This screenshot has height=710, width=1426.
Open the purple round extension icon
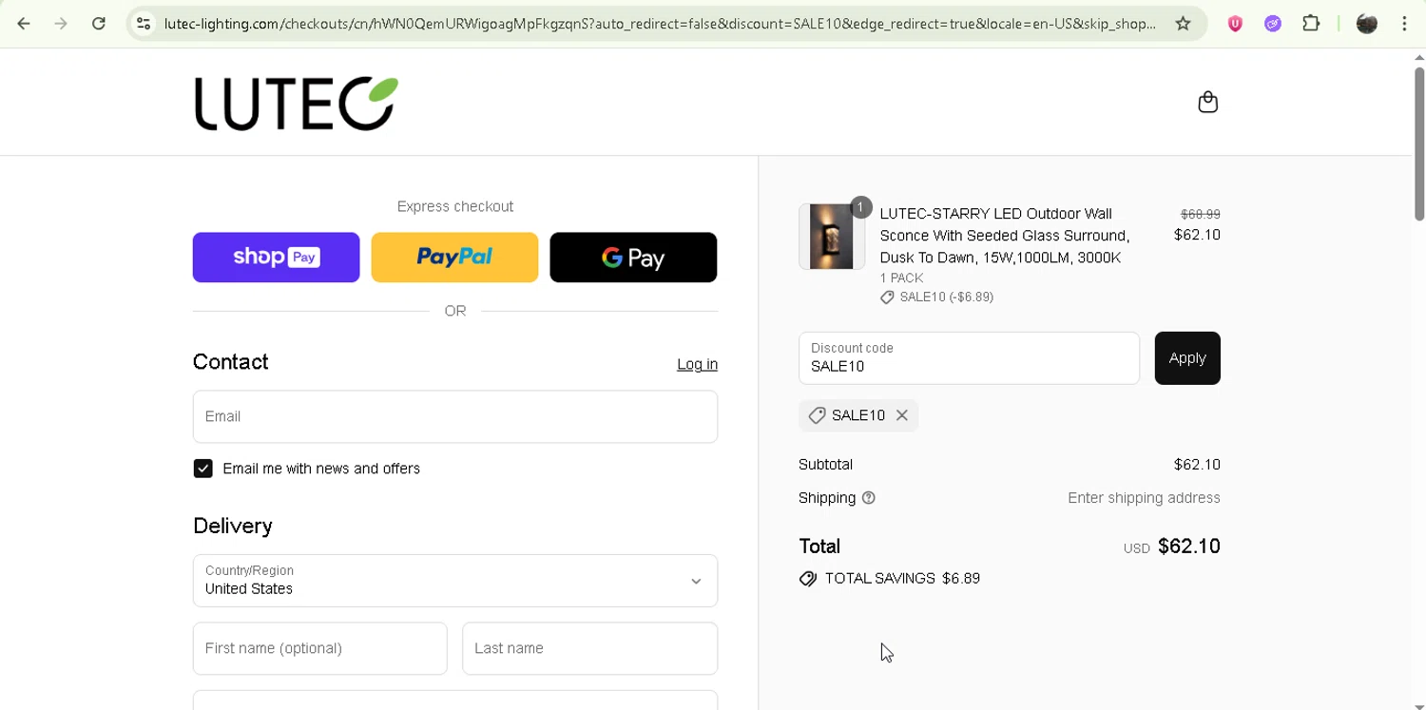point(1273,24)
